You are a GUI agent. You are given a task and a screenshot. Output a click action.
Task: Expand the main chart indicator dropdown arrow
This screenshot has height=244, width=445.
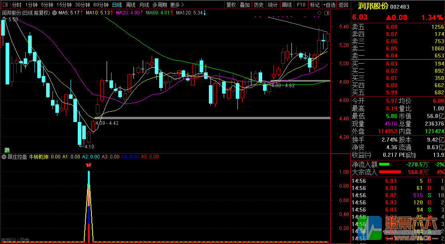(x=55, y=13)
